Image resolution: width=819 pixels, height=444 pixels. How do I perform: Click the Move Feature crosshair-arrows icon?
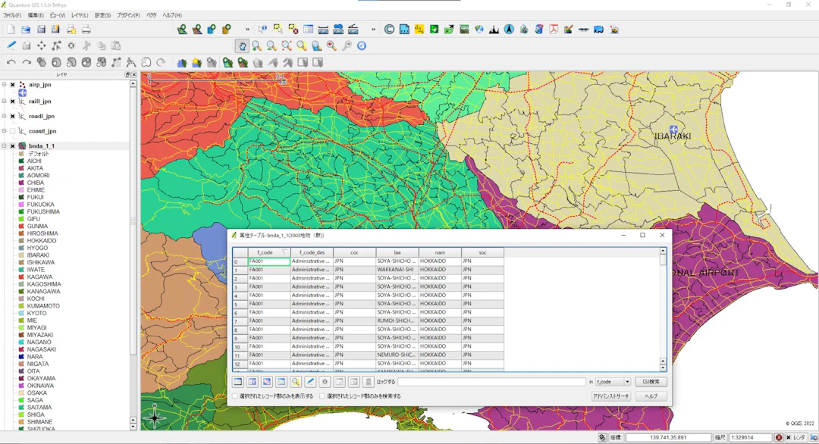click(41, 46)
